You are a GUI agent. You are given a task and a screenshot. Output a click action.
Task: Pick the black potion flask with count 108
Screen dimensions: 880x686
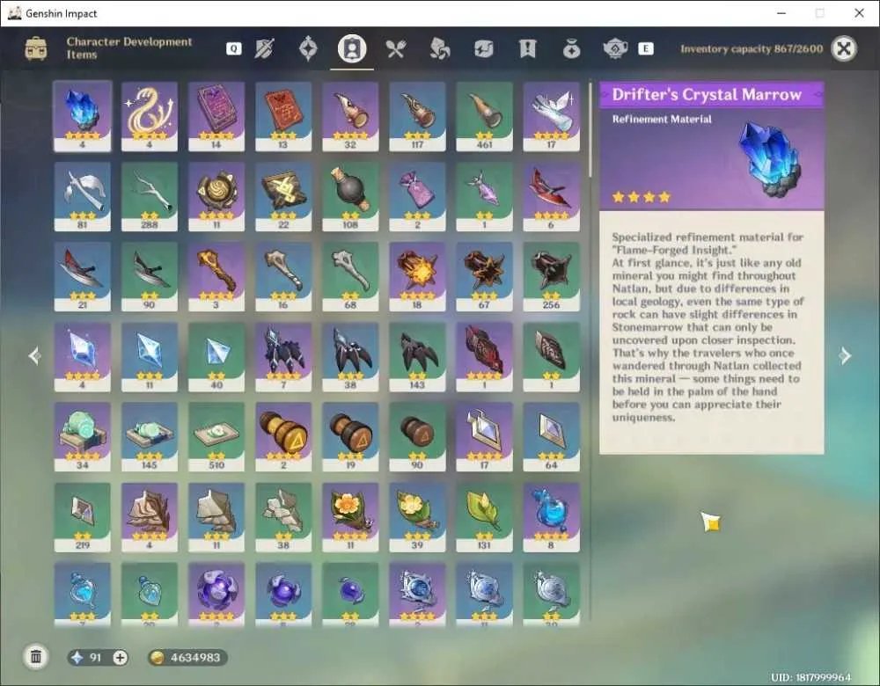click(x=350, y=197)
